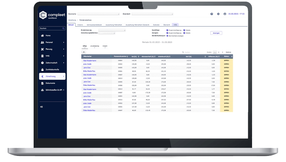The width and height of the screenshot is (286, 162).
Task: Open the Abrechnungsdefinition dropdown
Action: pos(107,33)
